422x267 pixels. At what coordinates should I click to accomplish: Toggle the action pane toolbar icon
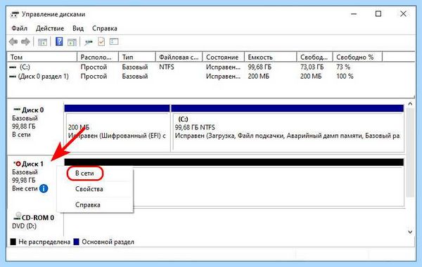pos(72,42)
